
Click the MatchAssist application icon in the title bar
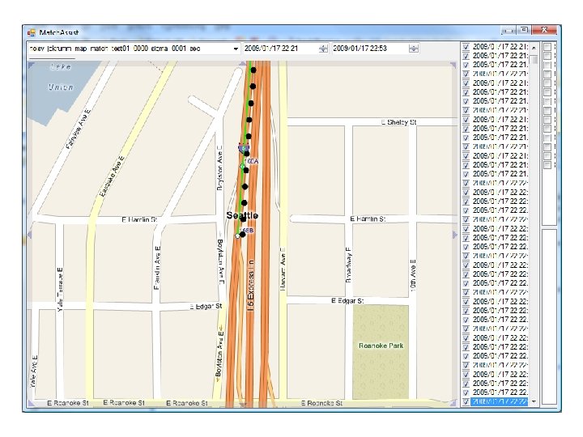point(32,32)
